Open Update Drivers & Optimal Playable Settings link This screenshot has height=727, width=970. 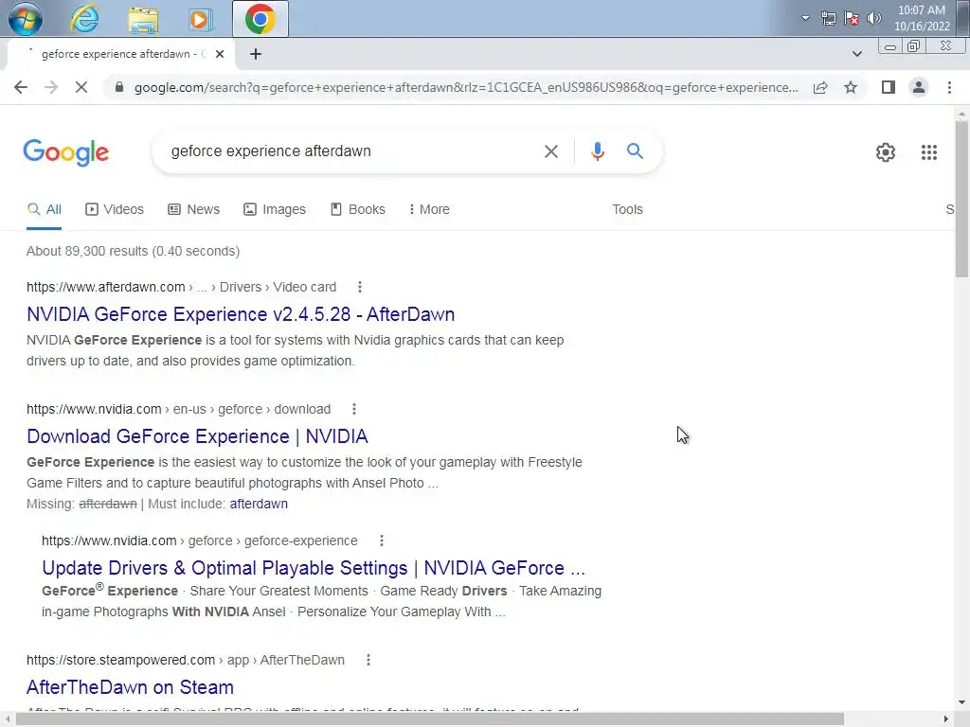313,568
